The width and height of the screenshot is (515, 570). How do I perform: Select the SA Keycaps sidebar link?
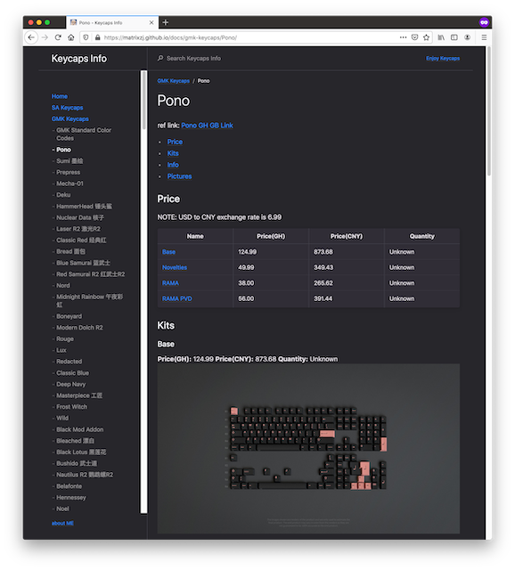(x=68, y=108)
